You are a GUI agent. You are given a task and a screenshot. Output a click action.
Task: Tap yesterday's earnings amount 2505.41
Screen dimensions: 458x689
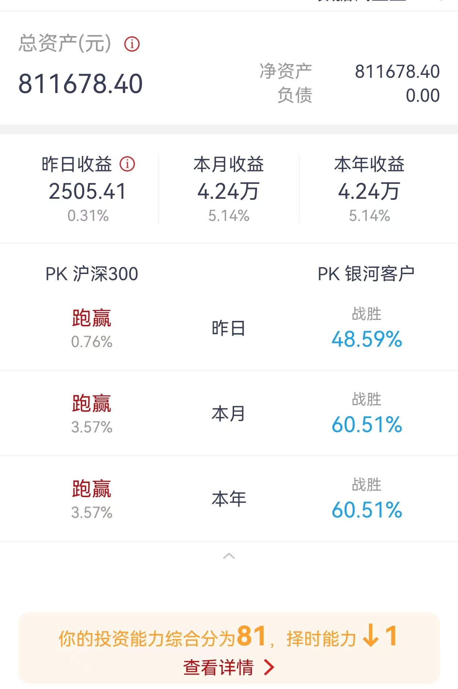(x=88, y=192)
